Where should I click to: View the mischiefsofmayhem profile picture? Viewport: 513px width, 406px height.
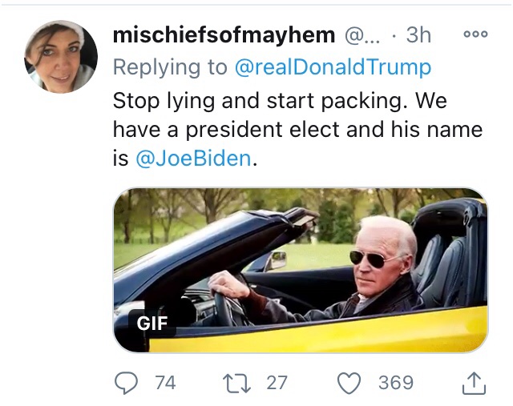click(x=61, y=57)
